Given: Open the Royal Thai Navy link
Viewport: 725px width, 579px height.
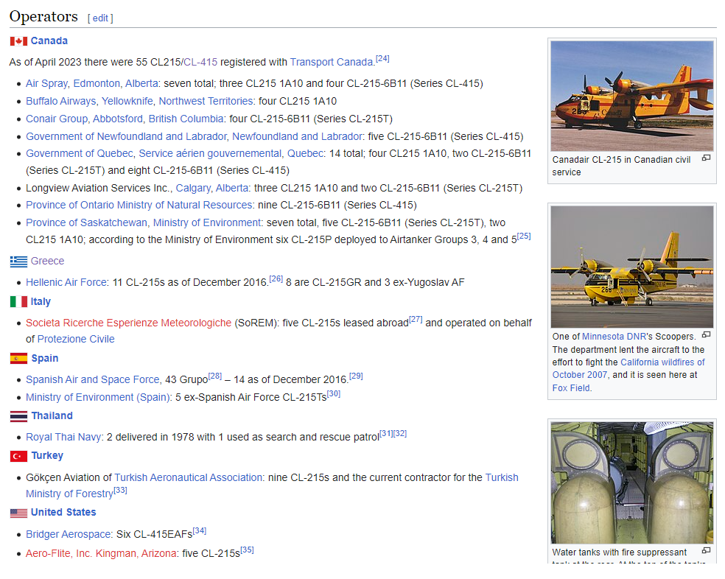Looking at the screenshot, I should tap(64, 437).
